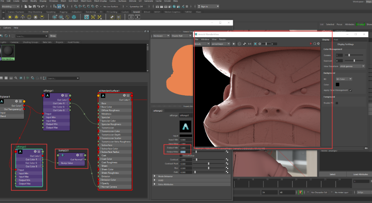Click the refresh render icon in RenderView

point(314,44)
